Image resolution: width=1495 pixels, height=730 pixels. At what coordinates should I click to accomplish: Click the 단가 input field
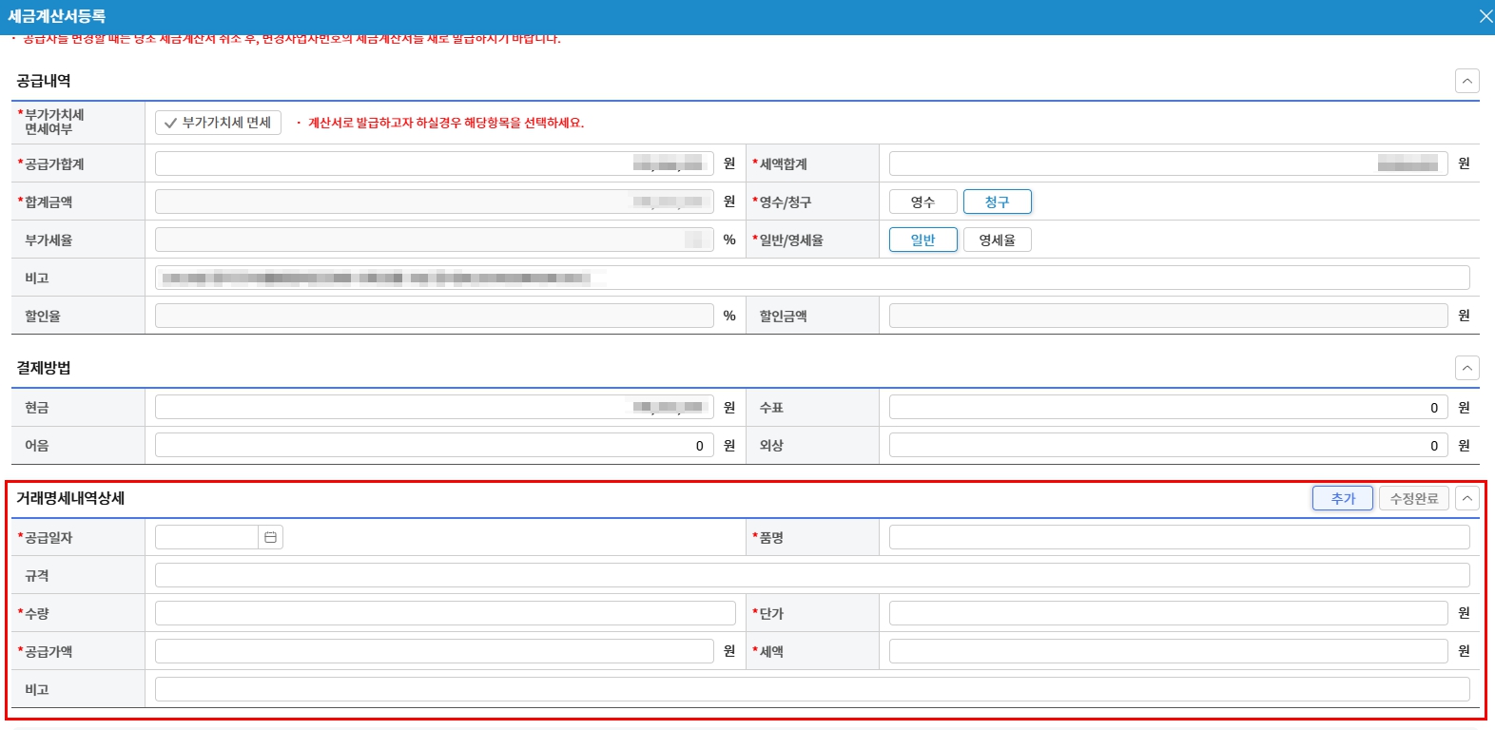(1169, 613)
